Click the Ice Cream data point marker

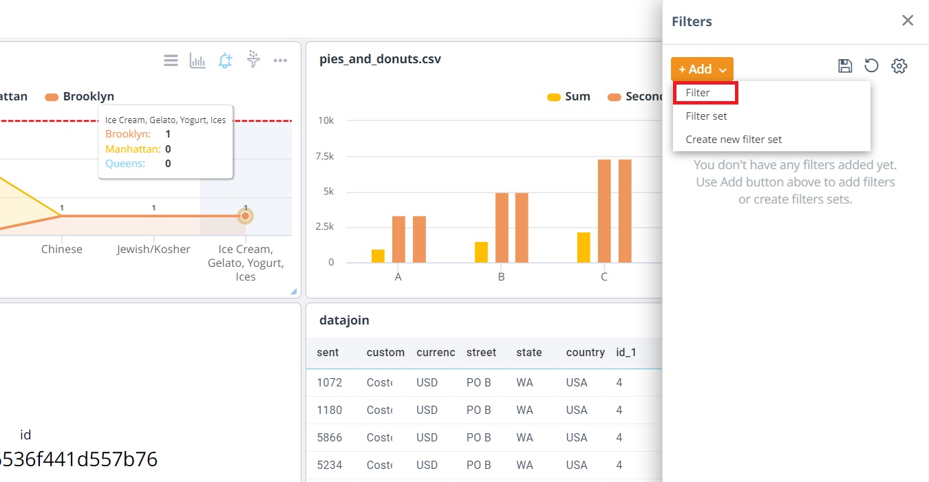click(x=245, y=216)
